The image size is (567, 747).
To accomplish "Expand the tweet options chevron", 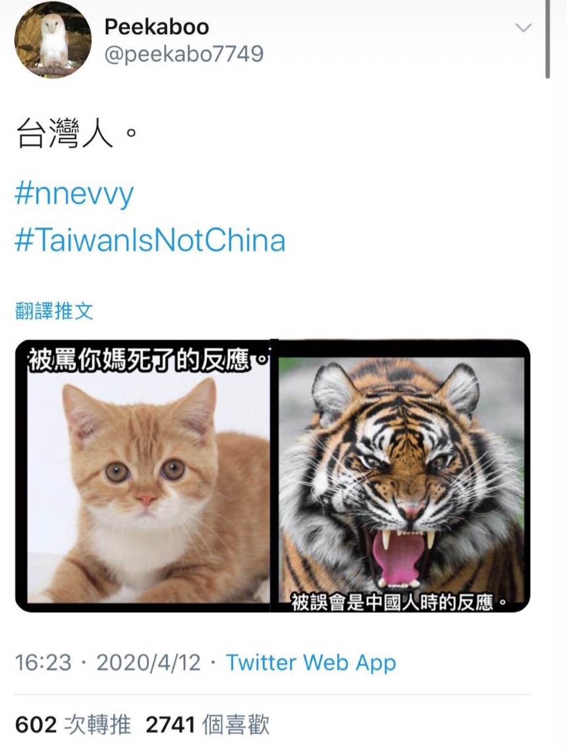I will tap(524, 28).
